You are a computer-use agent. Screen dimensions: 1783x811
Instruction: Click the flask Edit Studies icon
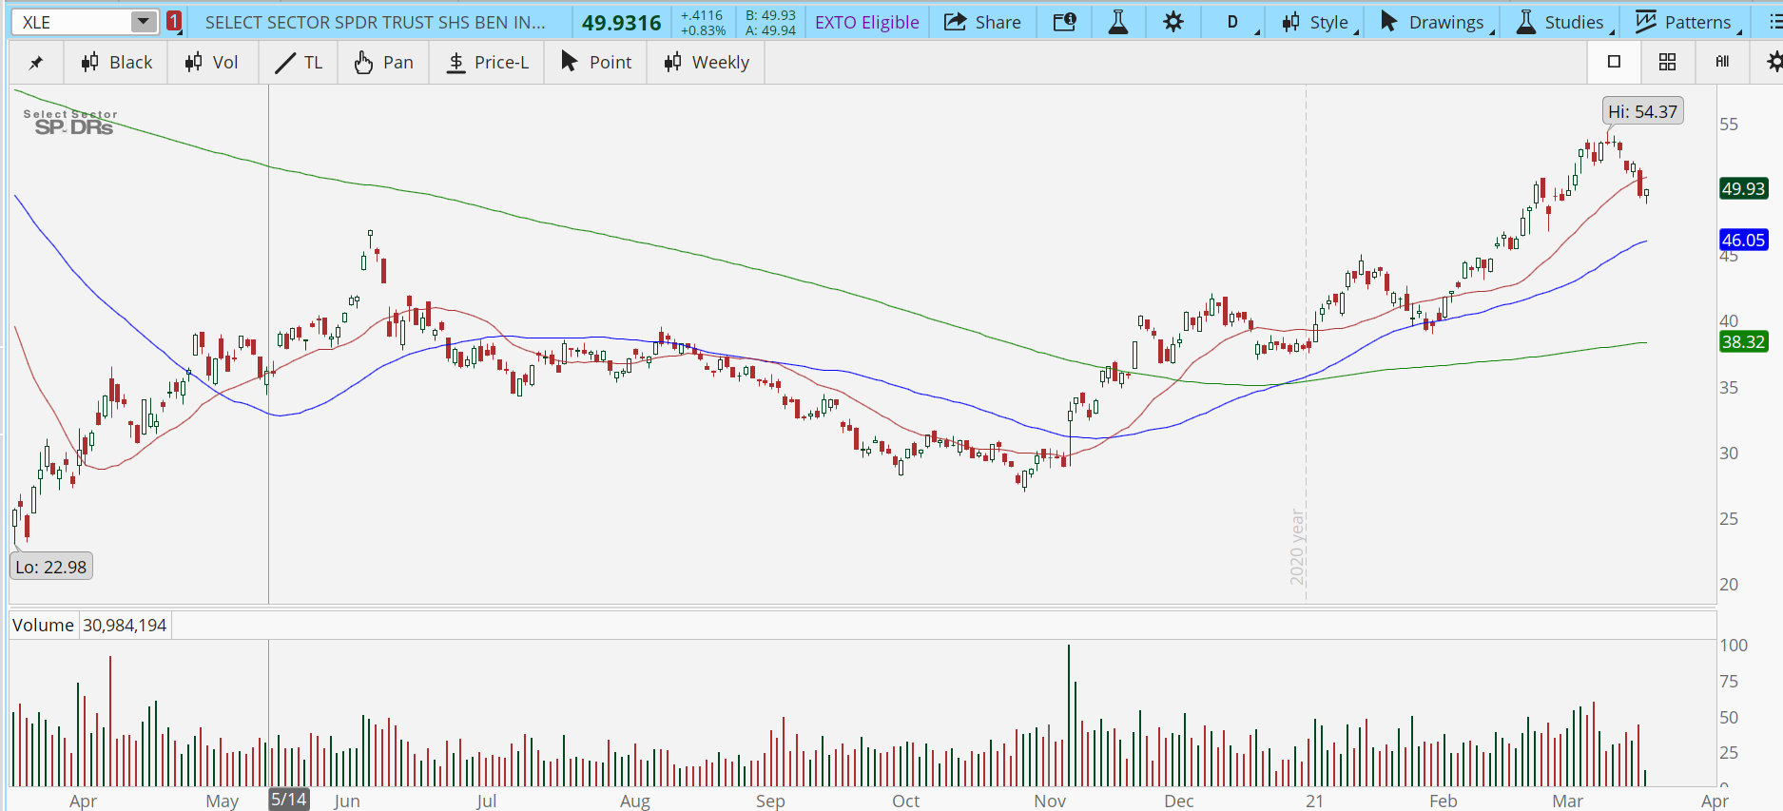tap(1118, 22)
